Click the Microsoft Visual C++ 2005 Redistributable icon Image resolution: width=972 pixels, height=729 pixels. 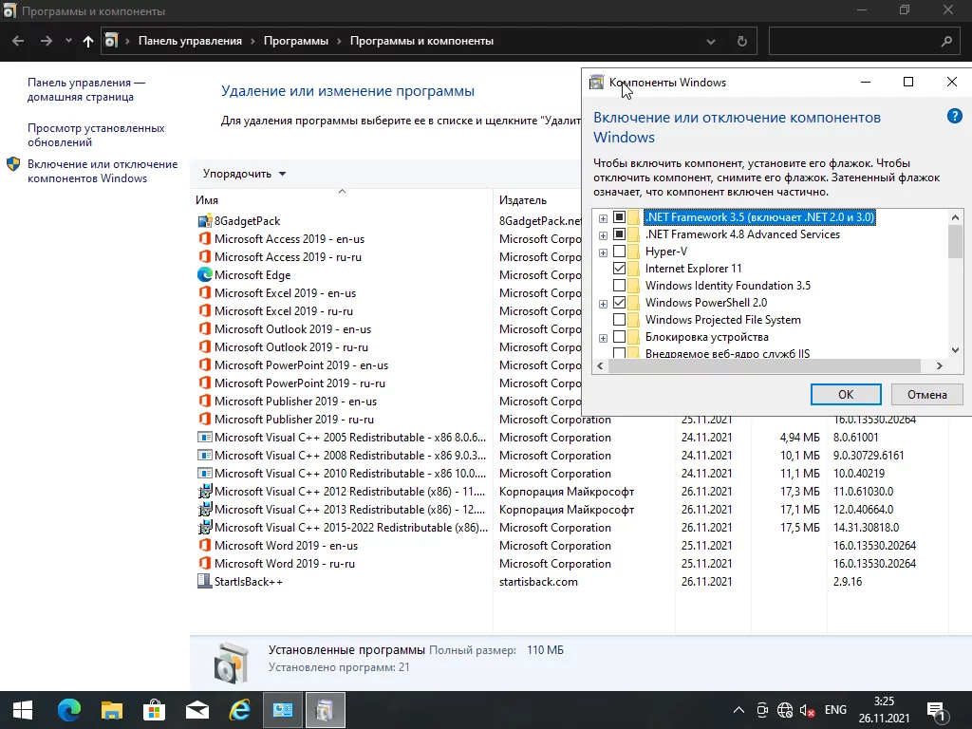[x=205, y=437]
